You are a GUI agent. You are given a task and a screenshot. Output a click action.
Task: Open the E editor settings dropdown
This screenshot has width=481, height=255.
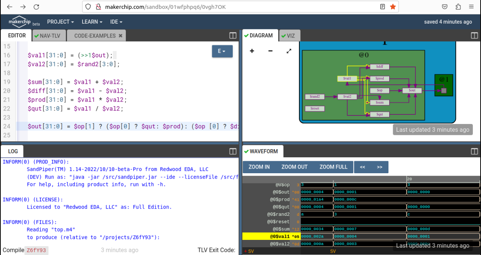(222, 51)
